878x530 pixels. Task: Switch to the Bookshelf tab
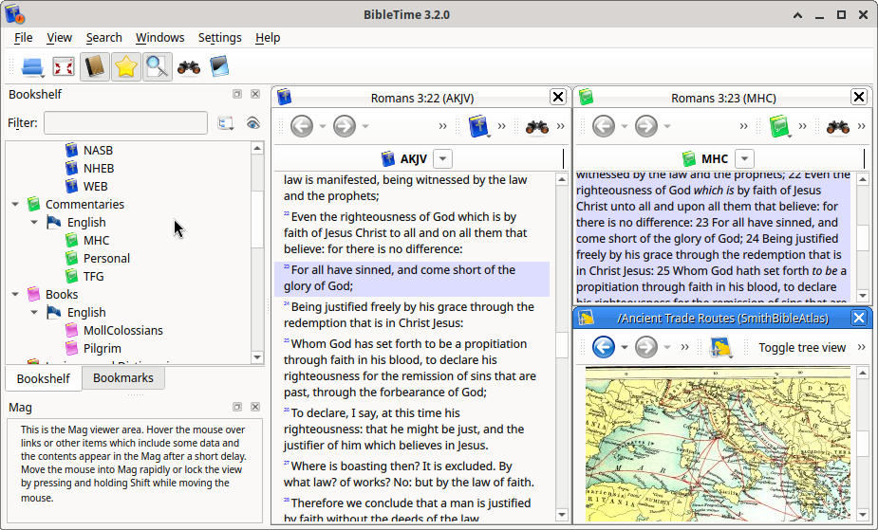point(43,378)
